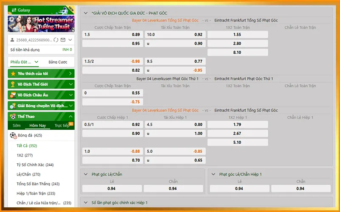340x212 pixels.
Task: Click the trophy icon for Vô Địch Thế Giới
Action: [13, 84]
